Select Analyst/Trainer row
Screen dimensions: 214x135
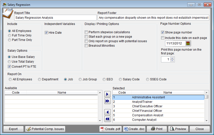pos(159,102)
